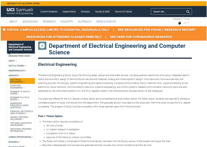
Task: Click 'Approval of the thesis' bullet
Action: (x=69, y=137)
